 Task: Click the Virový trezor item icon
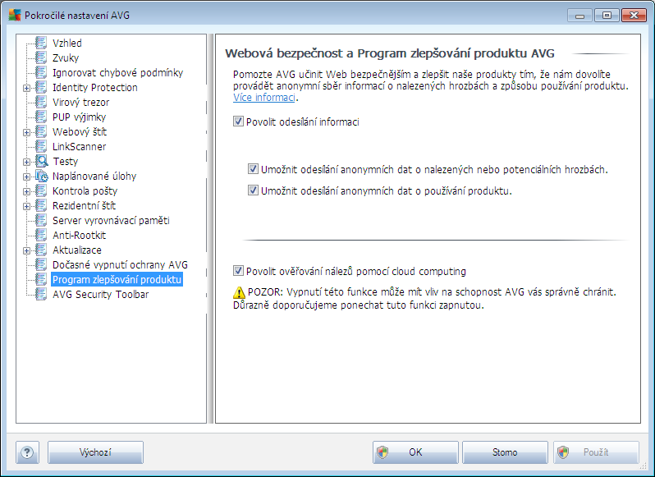tap(41, 103)
